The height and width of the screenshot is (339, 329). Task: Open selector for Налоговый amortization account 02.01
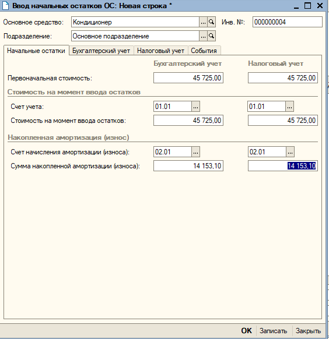pyautogui.click(x=290, y=152)
